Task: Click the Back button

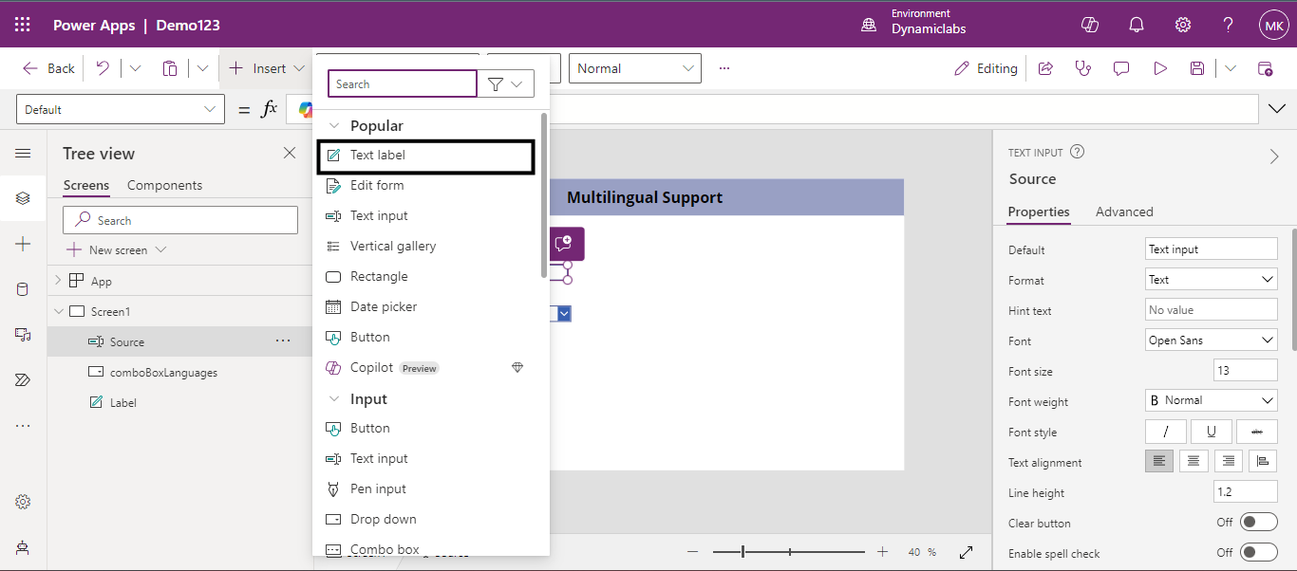Action: [x=49, y=68]
